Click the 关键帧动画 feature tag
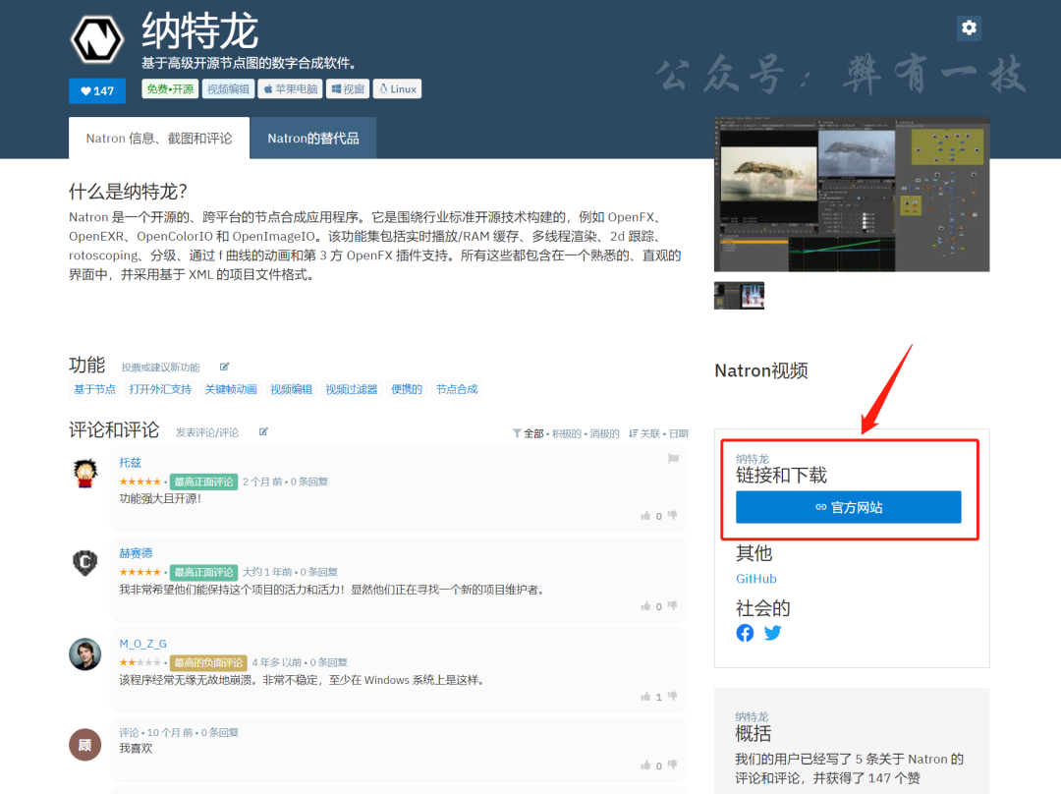This screenshot has width=1061, height=794. 231,389
